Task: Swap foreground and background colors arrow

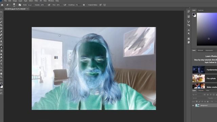Action: pyautogui.click(x=2, y=83)
